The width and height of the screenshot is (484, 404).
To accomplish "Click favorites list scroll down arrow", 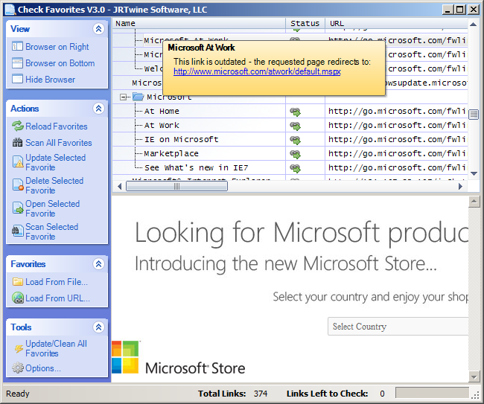I will point(474,174).
